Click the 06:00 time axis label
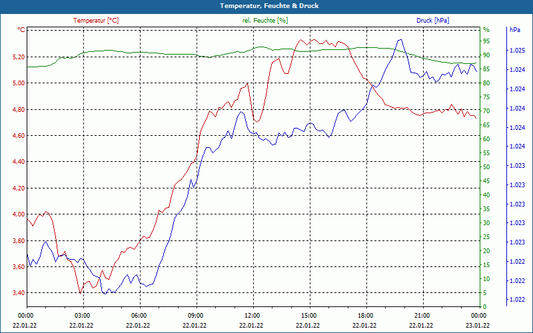The image size is (533, 333). [138, 315]
